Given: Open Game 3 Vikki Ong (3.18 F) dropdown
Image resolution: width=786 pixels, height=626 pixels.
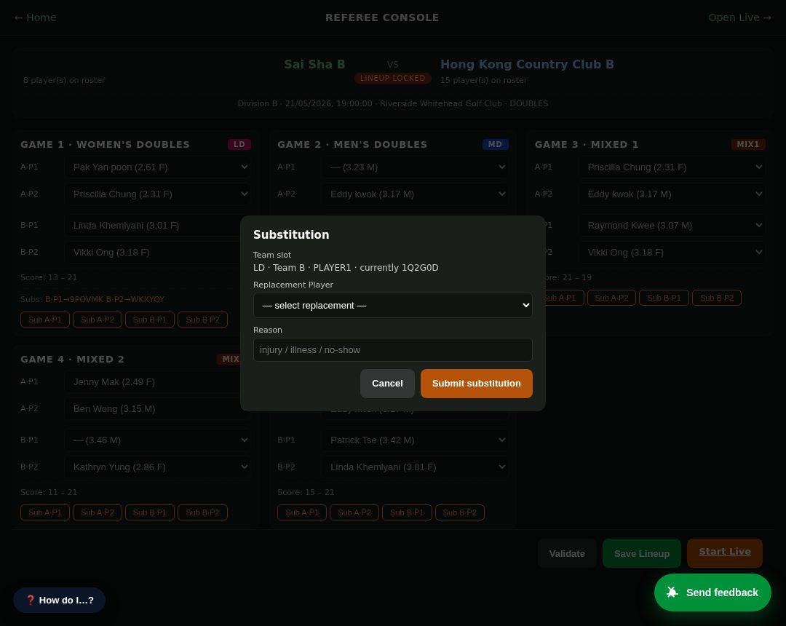Looking at the screenshot, I should point(672,252).
